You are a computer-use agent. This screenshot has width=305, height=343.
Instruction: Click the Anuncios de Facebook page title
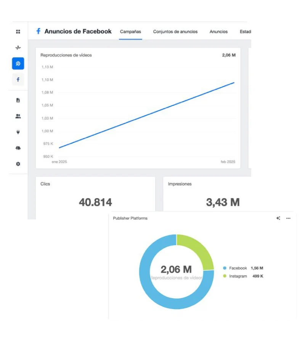(78, 31)
